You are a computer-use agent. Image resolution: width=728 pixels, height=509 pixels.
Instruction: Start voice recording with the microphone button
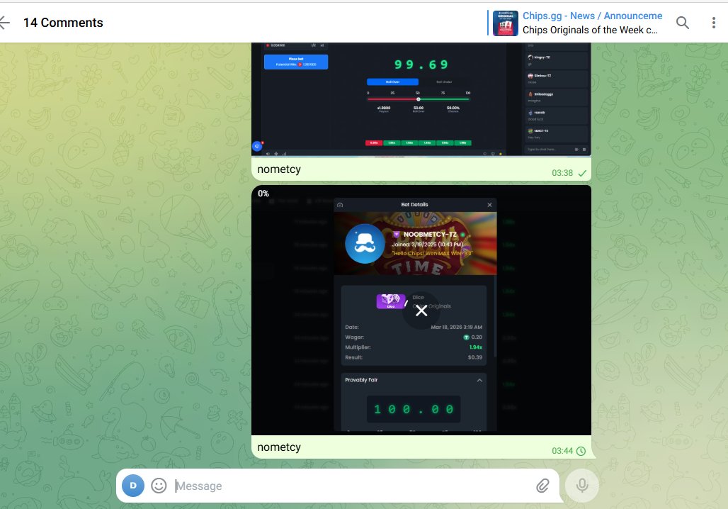[581, 486]
